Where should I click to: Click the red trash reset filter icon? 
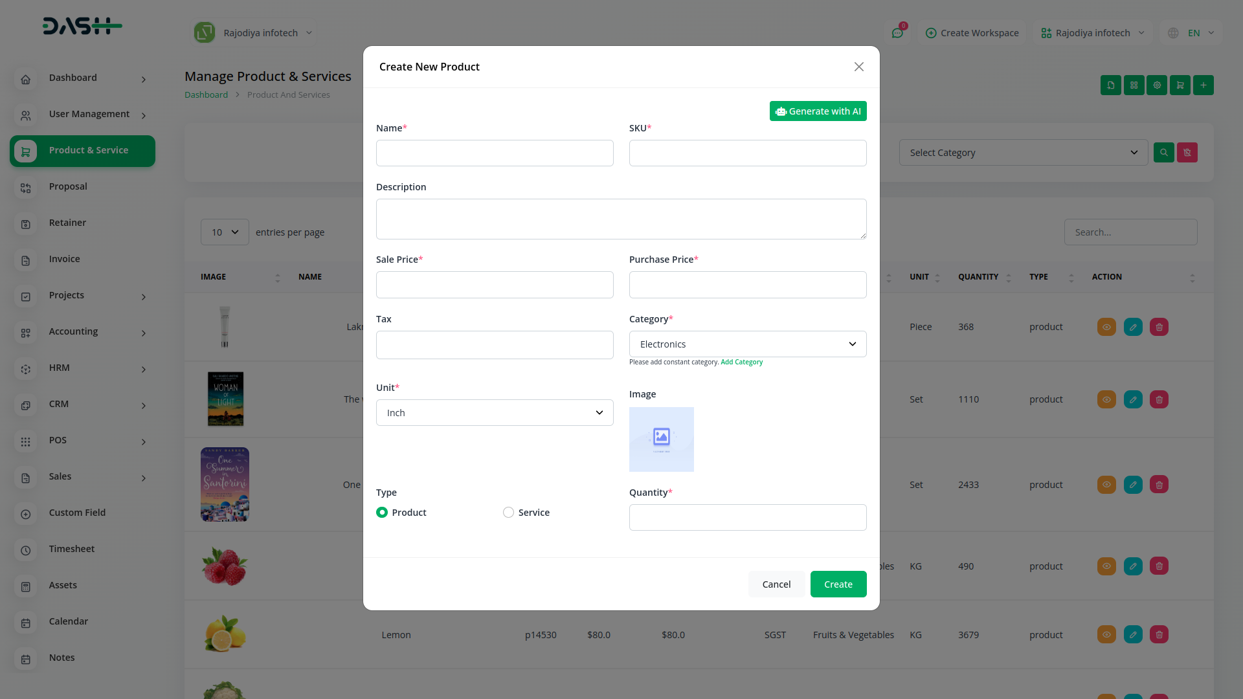(1187, 153)
